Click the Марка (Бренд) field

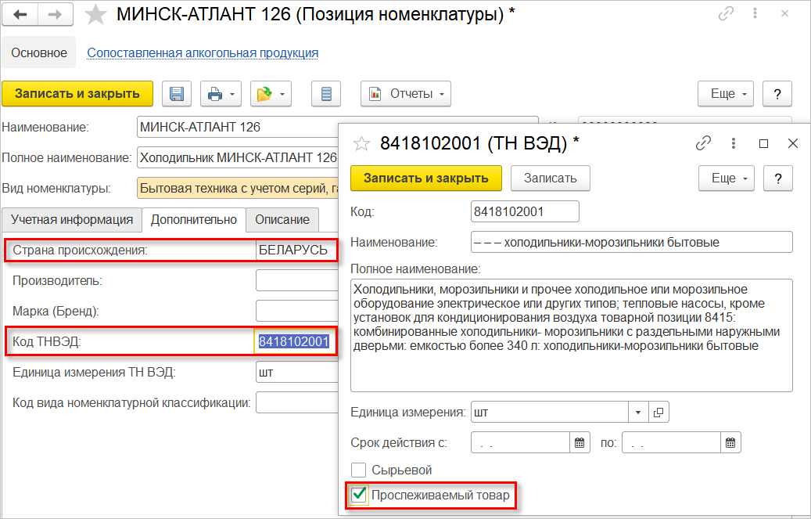click(297, 312)
